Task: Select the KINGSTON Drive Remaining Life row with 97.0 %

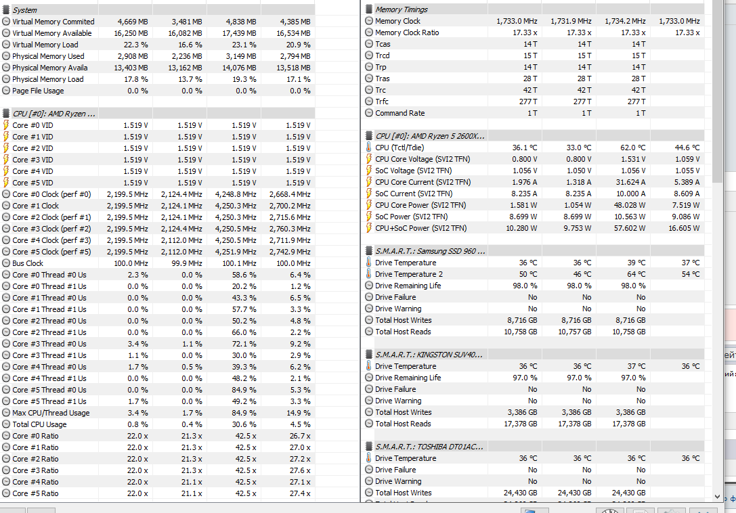Action: coord(533,378)
